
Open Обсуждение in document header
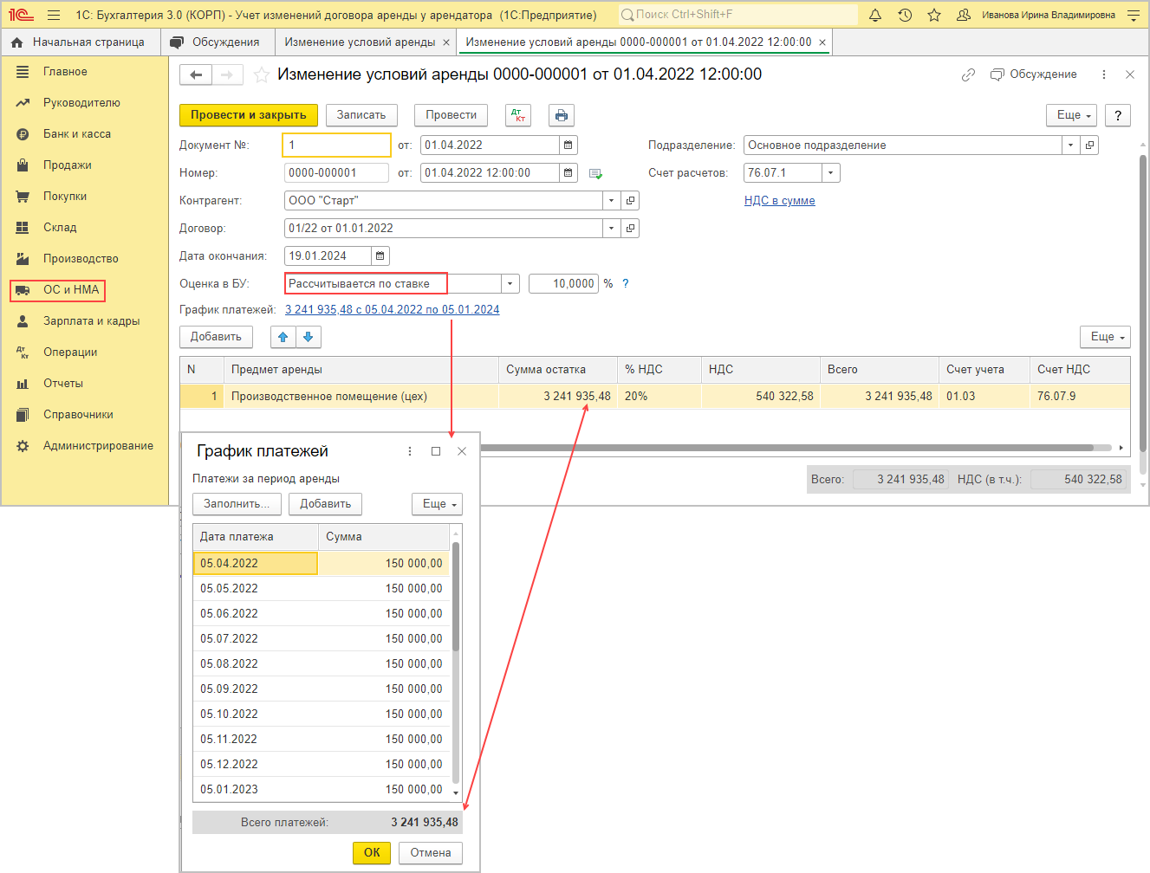click(x=1034, y=75)
